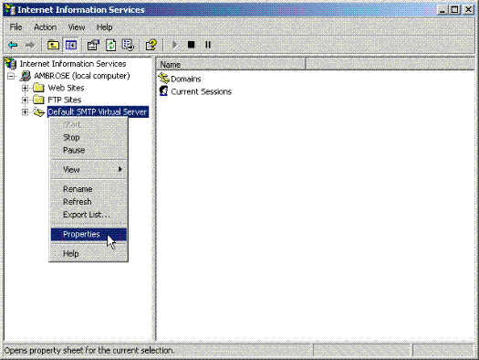Click the Up one level folder icon
The height and width of the screenshot is (360, 479).
click(53, 46)
